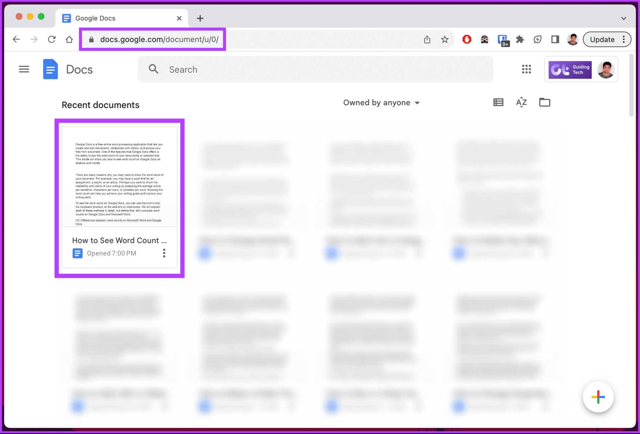Screen dimensions: 640x434
Task: Open the "Owned by anyone" filter dropdown
Action: tap(381, 103)
